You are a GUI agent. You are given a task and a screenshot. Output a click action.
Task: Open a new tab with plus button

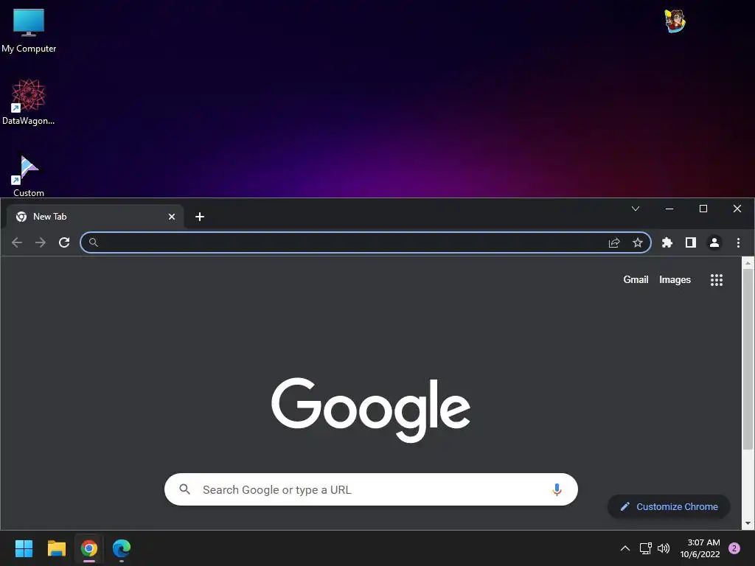coord(200,217)
